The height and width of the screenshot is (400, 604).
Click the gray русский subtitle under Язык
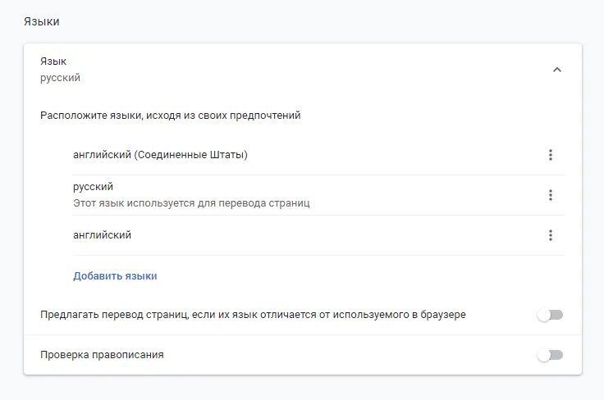coord(60,78)
